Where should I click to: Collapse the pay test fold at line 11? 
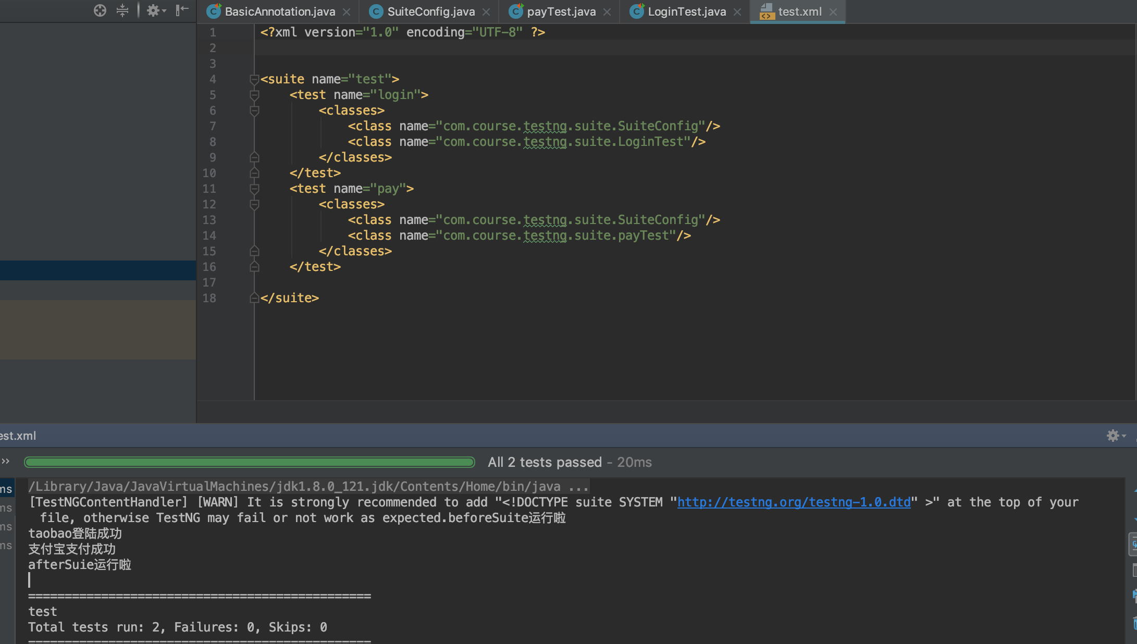click(x=254, y=189)
